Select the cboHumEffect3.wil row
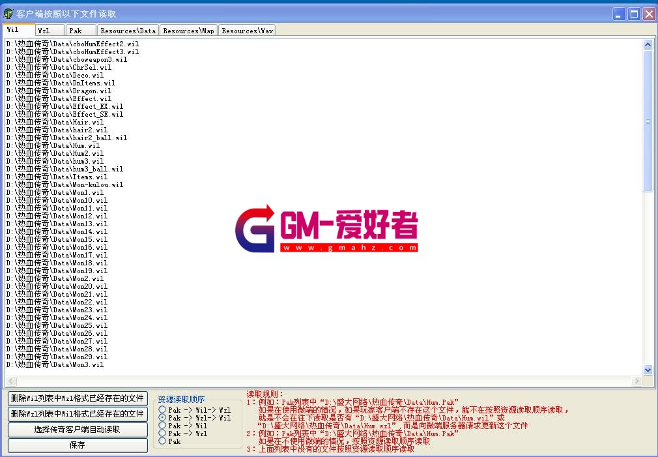Viewport: 658px width, 457px height. click(x=72, y=52)
